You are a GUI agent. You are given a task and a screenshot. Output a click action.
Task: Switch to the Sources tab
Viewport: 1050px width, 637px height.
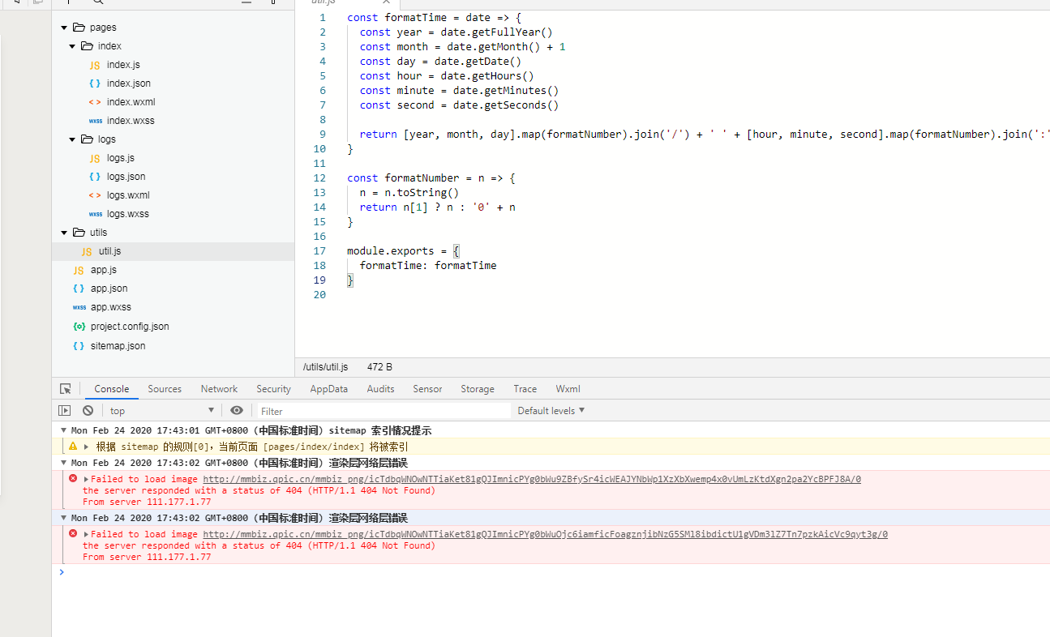(165, 389)
